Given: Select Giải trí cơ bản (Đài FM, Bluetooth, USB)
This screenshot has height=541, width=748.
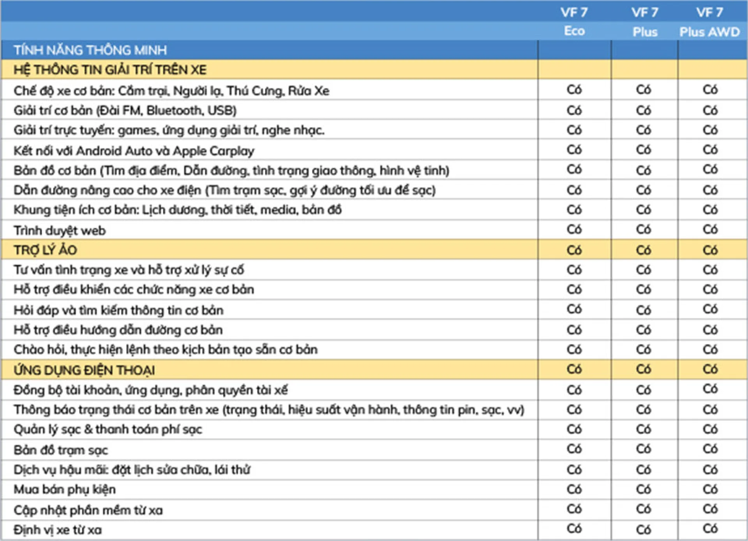Looking at the screenshot, I should point(125,111).
